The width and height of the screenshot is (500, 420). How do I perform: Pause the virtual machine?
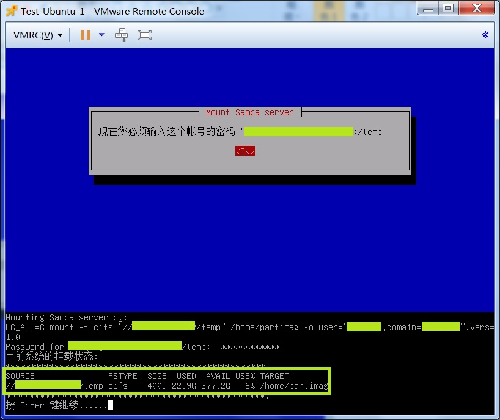coord(86,35)
